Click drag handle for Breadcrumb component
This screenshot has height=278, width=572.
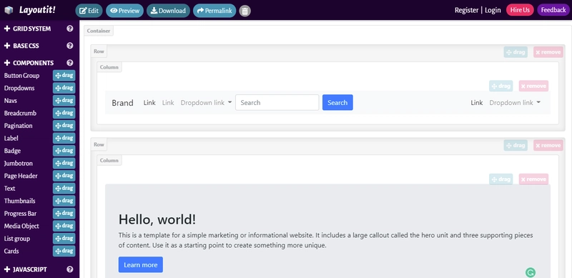[x=64, y=113]
